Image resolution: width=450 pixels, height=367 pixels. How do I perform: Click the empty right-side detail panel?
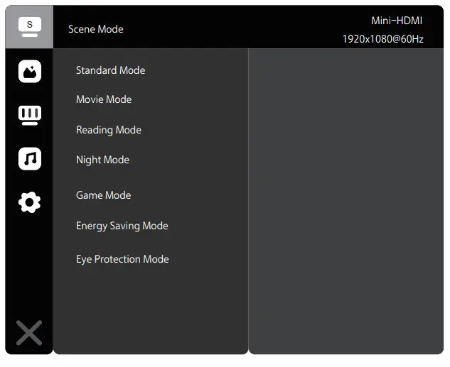point(345,199)
